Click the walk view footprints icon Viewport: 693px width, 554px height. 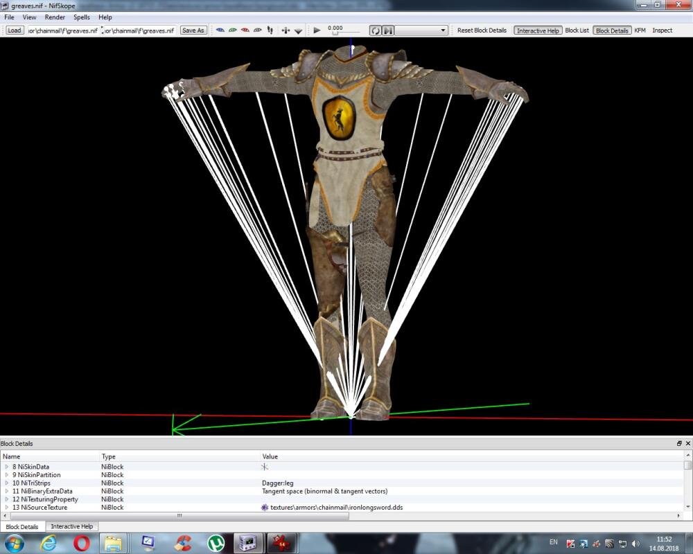[x=270, y=30]
